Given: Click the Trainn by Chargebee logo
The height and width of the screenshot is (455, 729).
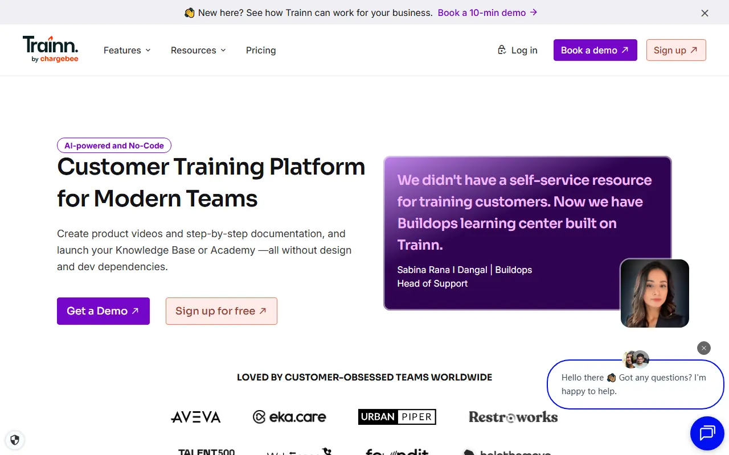Looking at the screenshot, I should tap(50, 49).
